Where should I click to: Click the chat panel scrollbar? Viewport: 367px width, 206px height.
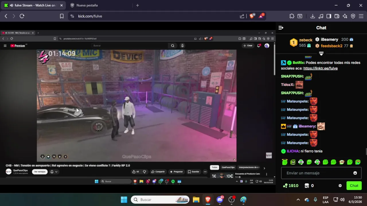pyautogui.click(x=366, y=151)
